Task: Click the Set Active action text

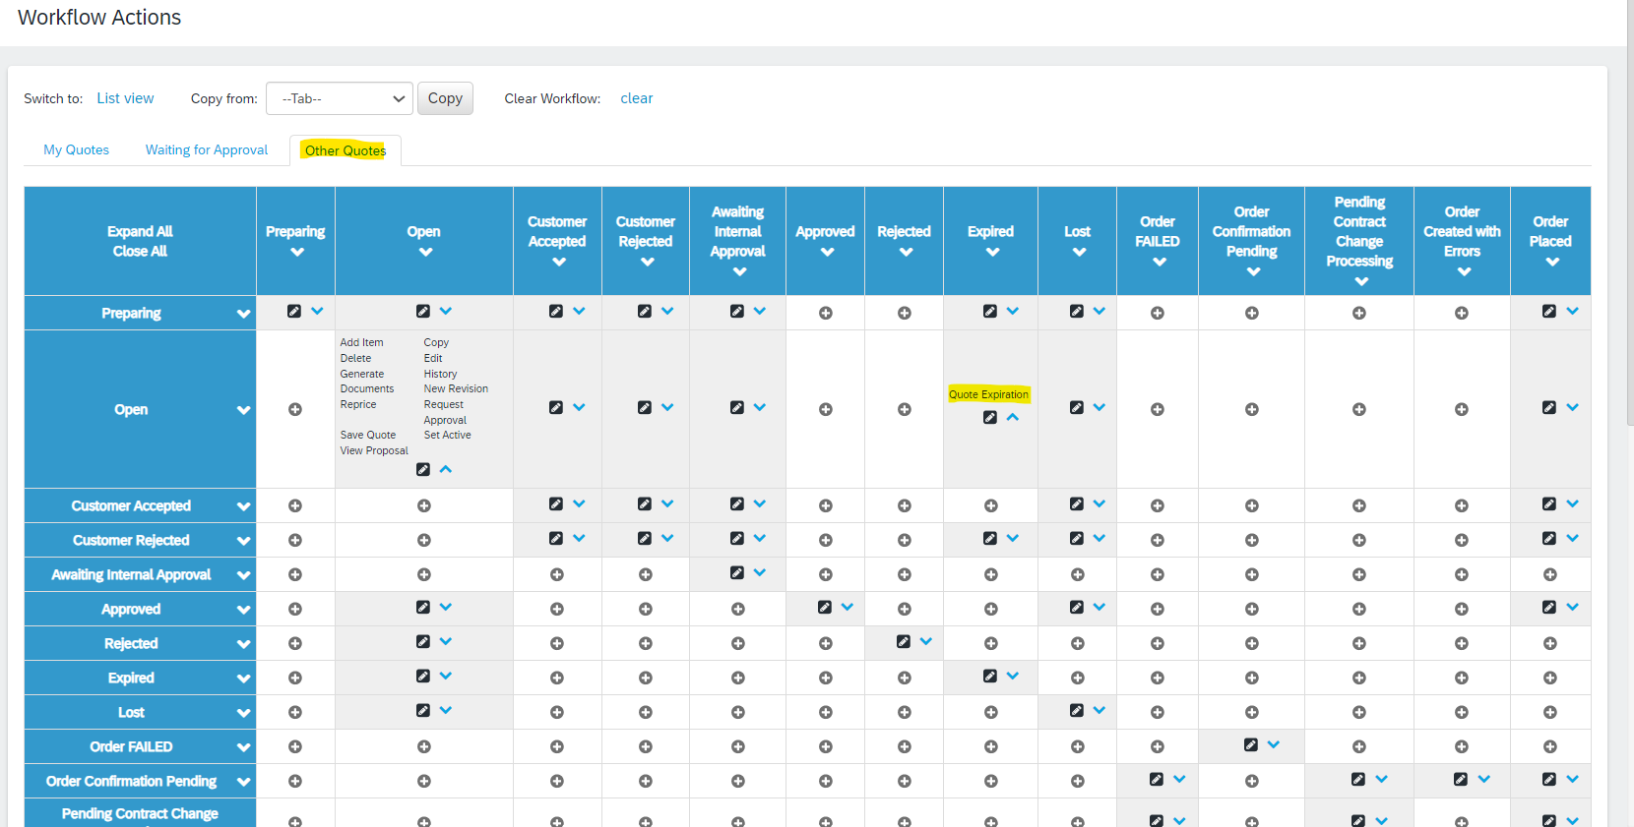Action: [447, 435]
